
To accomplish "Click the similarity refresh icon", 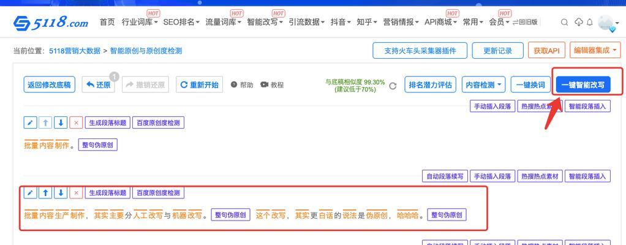I will 393,86.
